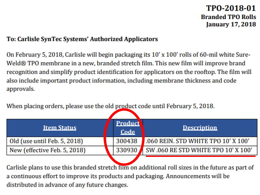Click the Product Code column header

click(x=128, y=128)
